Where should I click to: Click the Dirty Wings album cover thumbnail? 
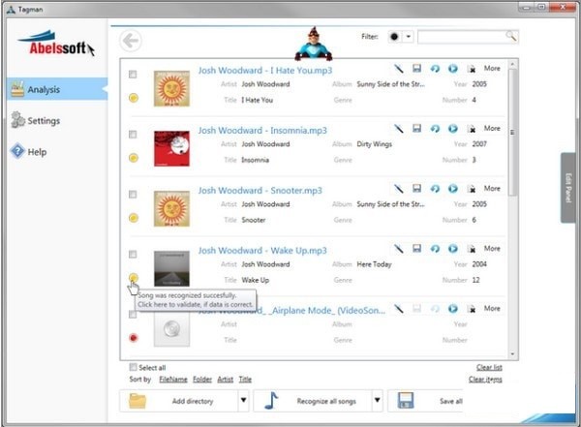tap(171, 149)
